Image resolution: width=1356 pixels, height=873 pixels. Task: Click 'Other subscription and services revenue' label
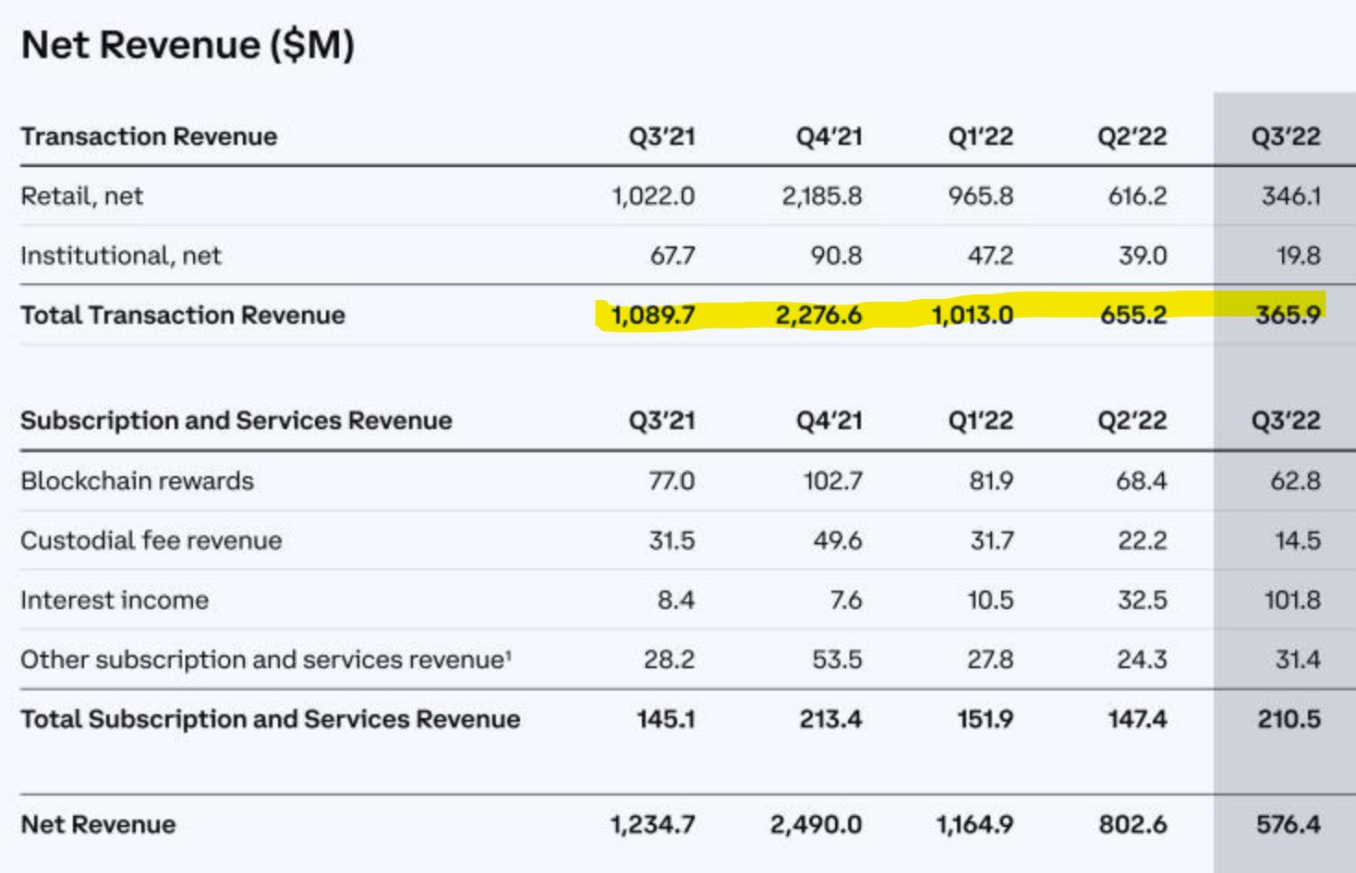pos(265,660)
